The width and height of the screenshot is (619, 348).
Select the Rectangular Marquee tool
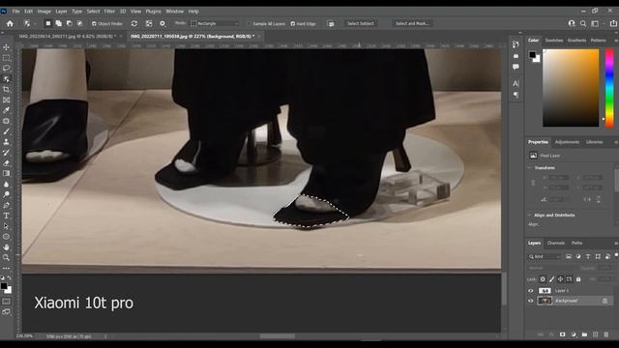7,58
